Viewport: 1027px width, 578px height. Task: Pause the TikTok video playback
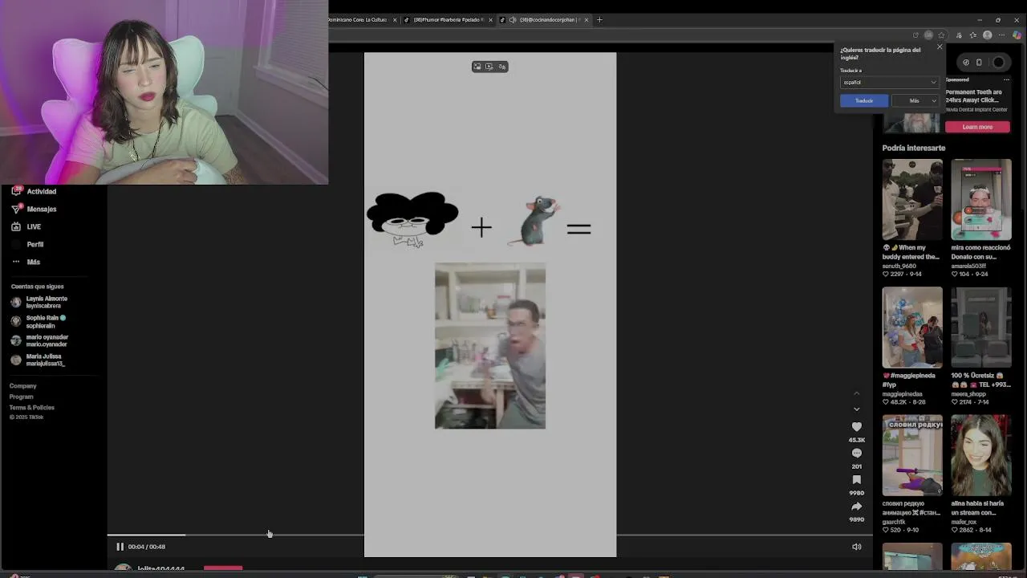coord(120,547)
